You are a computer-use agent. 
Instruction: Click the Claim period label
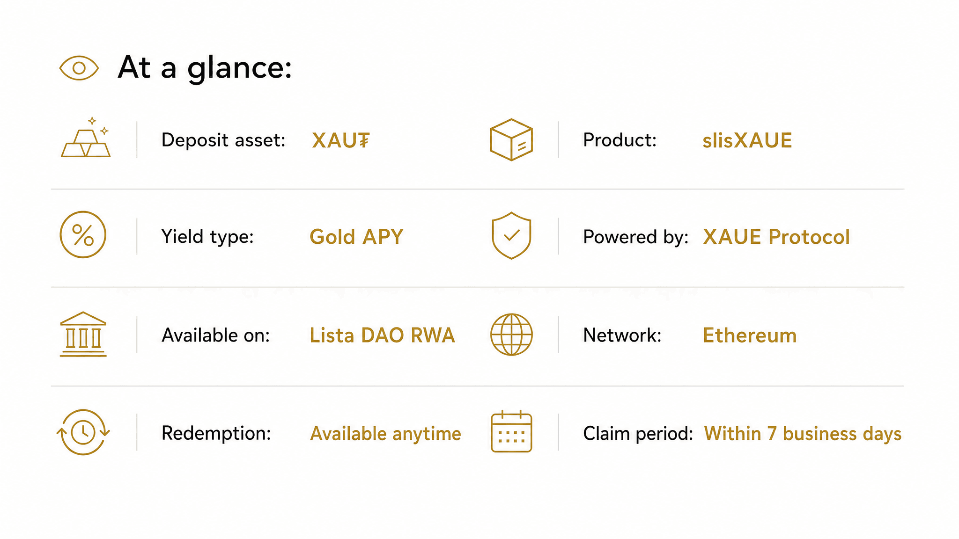click(x=638, y=434)
